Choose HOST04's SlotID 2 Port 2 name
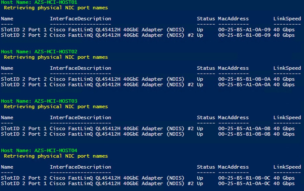The height and width of the screenshot is (191, 304). point(24,178)
